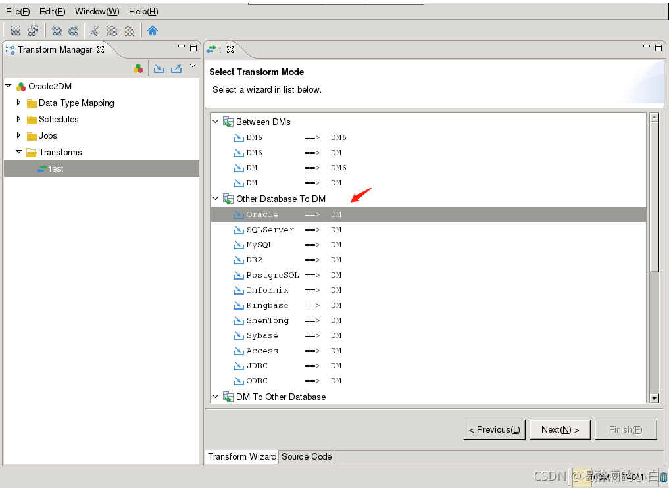This screenshot has height=488, width=669.
Task: Expand the Jobs folder
Action: pyautogui.click(x=18, y=135)
